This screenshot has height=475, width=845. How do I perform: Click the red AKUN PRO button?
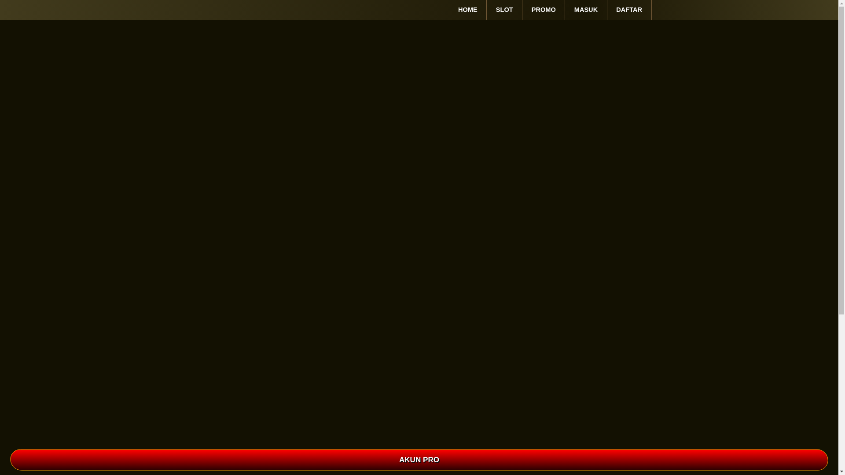[419, 460]
